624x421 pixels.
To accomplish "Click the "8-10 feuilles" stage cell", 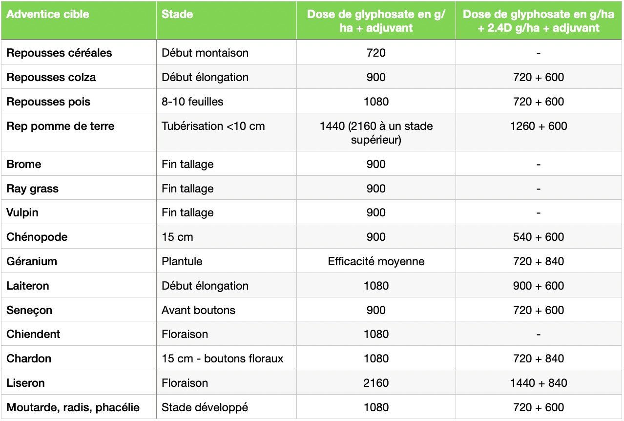I will pos(192,102).
